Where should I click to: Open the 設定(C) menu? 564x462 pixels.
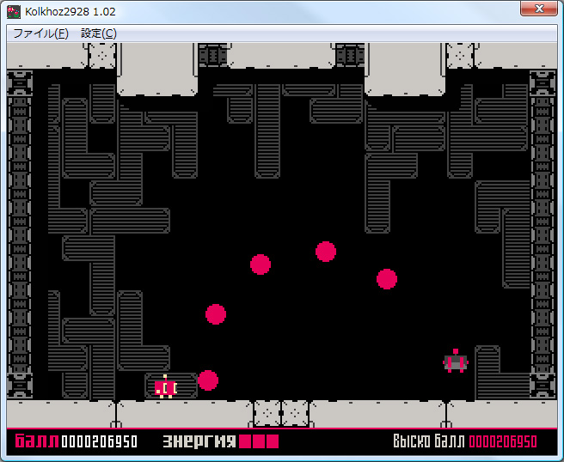[x=99, y=33]
